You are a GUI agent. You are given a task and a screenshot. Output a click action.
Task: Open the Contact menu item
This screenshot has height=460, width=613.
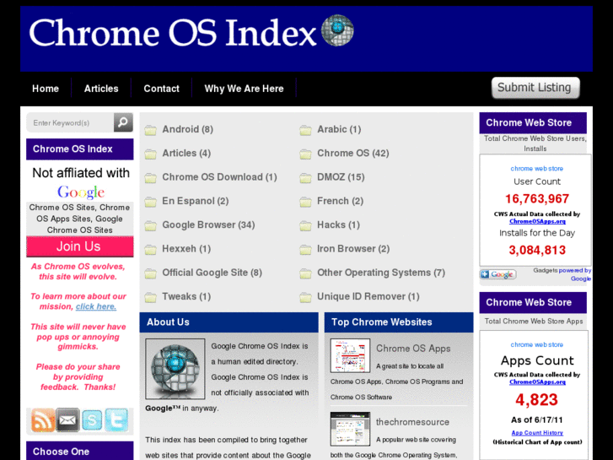[161, 89]
